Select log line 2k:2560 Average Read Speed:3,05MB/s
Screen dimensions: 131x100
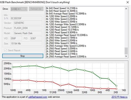(x=66, y=57)
